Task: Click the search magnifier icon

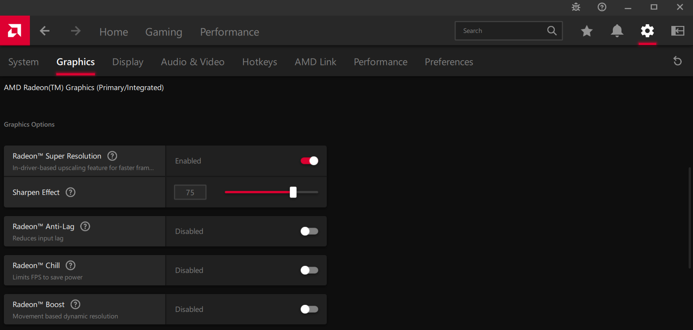Action: [x=552, y=31]
